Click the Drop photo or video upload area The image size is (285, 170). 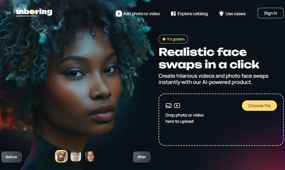[221, 120]
